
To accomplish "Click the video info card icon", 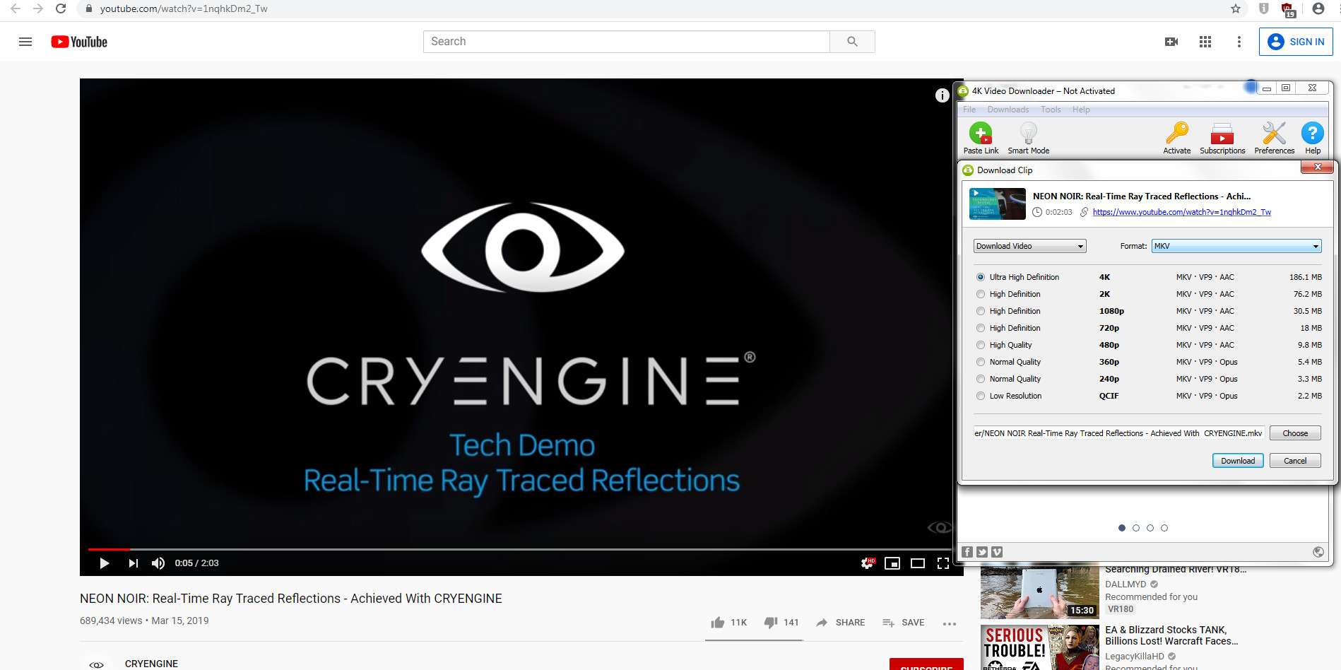I will click(943, 95).
